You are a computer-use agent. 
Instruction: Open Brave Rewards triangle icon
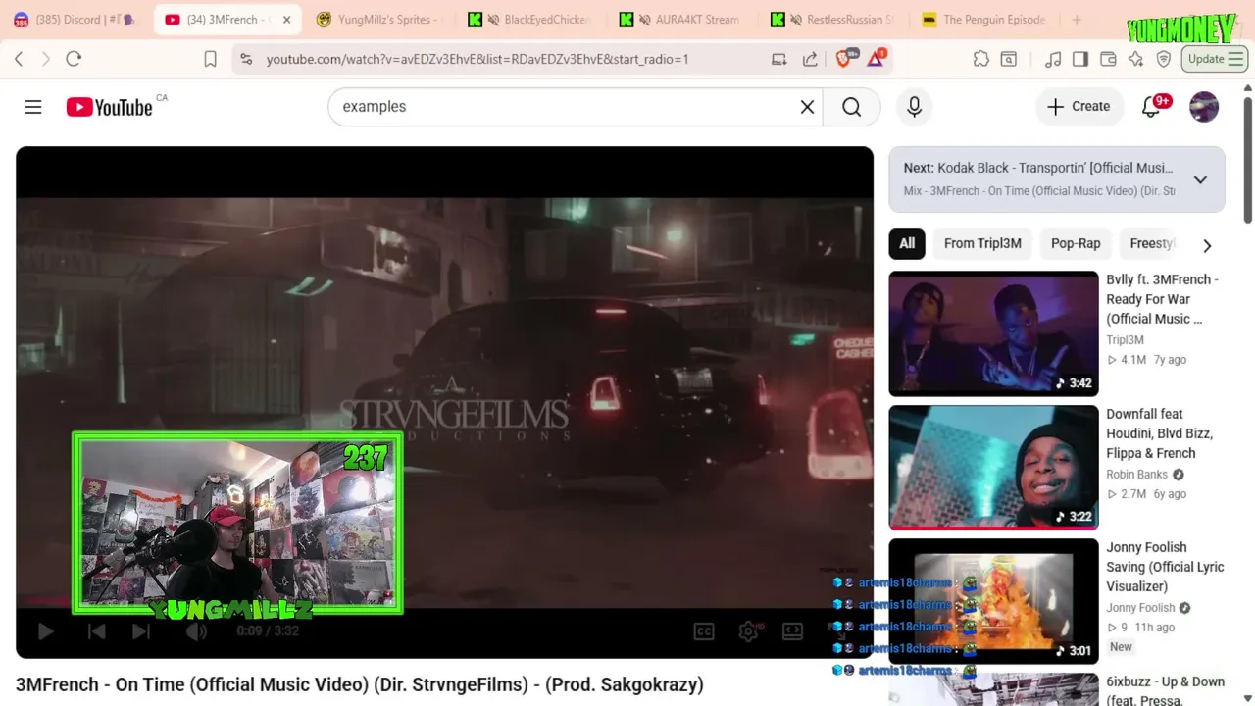click(x=876, y=58)
